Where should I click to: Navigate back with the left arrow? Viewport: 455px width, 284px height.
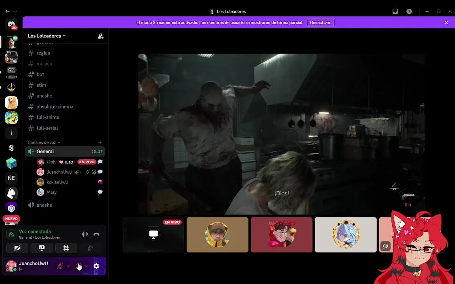pyautogui.click(x=7, y=11)
